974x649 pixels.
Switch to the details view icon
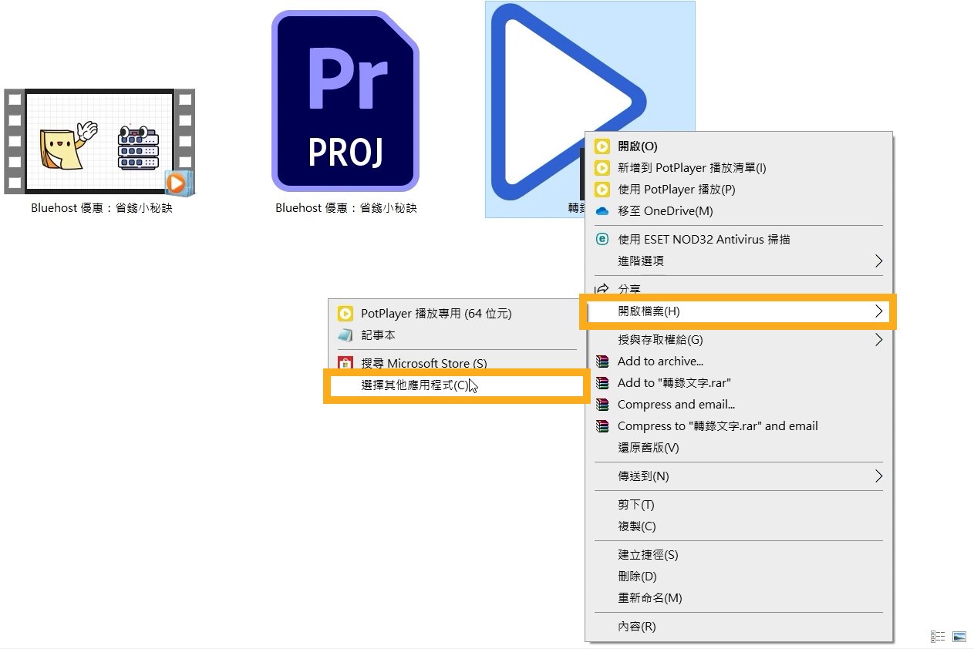tap(938, 636)
